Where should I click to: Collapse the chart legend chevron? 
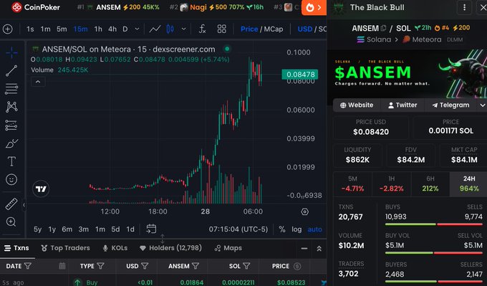coord(38,82)
